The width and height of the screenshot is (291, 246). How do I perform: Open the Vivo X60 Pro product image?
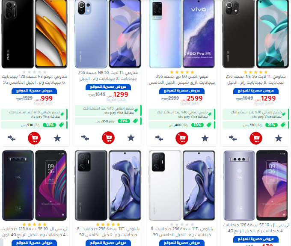tap(182, 34)
